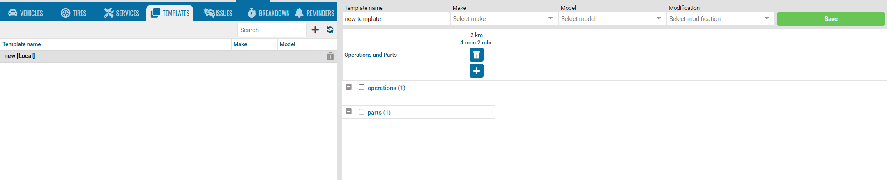Collapse the parts group
887x180 pixels.
349,112
